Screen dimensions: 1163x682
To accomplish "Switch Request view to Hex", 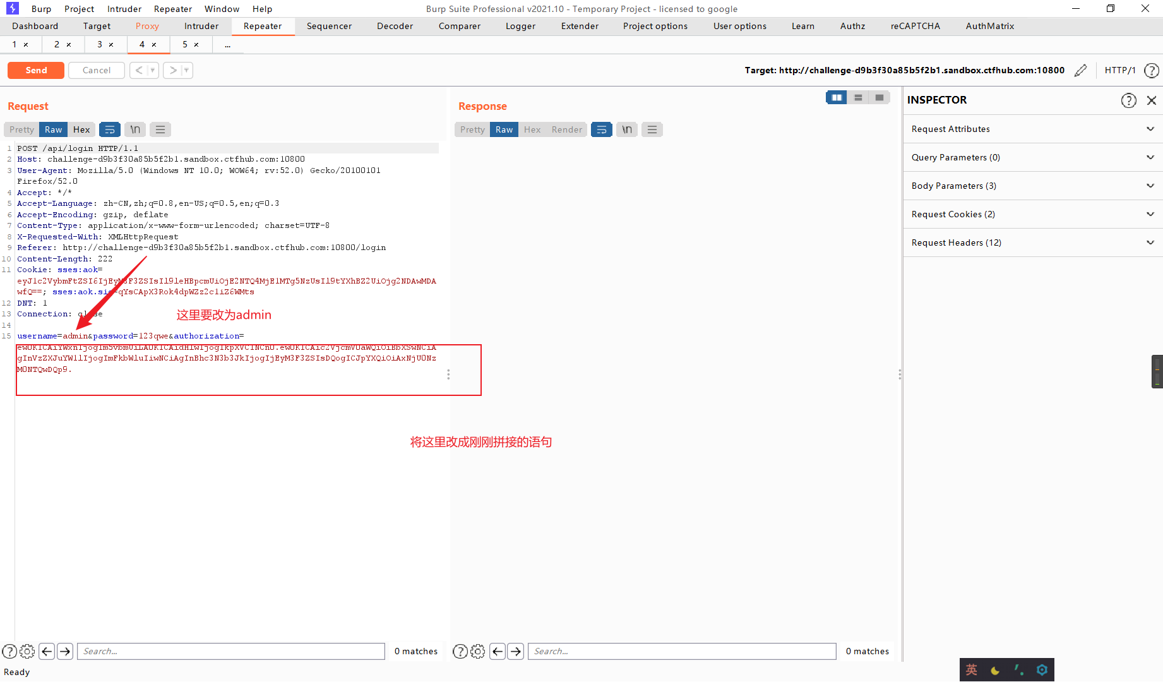I will (x=81, y=129).
